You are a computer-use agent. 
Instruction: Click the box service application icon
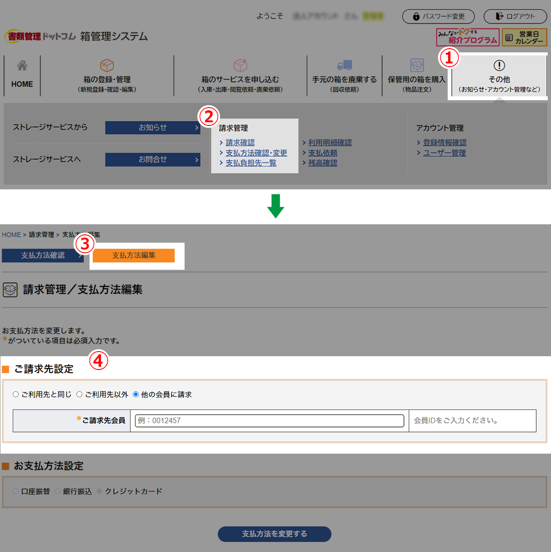[x=240, y=65]
